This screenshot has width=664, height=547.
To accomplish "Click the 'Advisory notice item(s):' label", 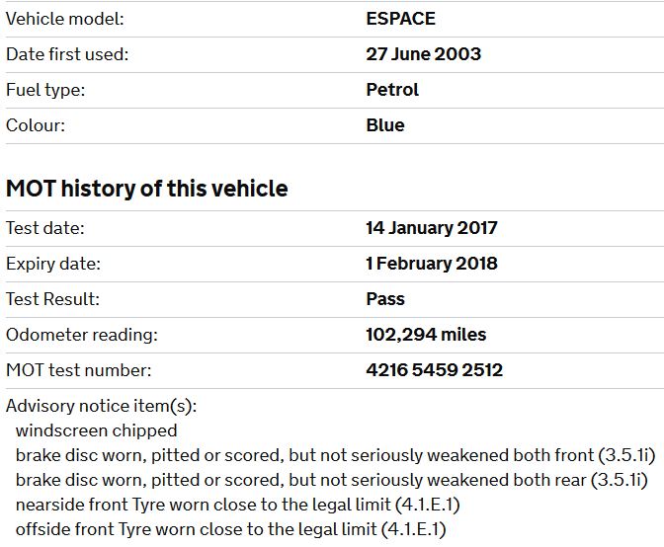I will [x=101, y=406].
